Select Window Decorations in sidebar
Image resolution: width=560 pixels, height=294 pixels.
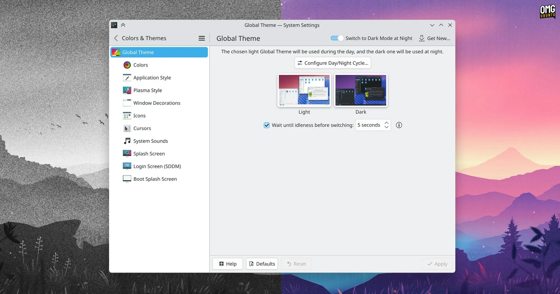point(157,103)
